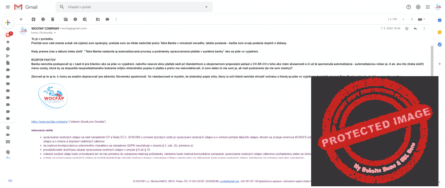Add this email to Tasks

(x=85, y=19)
